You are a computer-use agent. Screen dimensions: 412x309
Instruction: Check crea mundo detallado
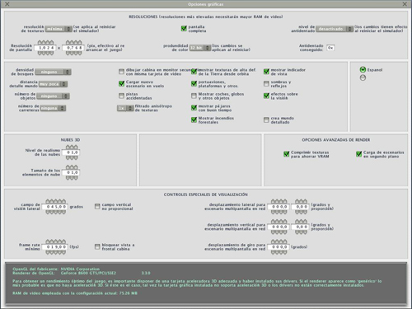(x=266, y=120)
